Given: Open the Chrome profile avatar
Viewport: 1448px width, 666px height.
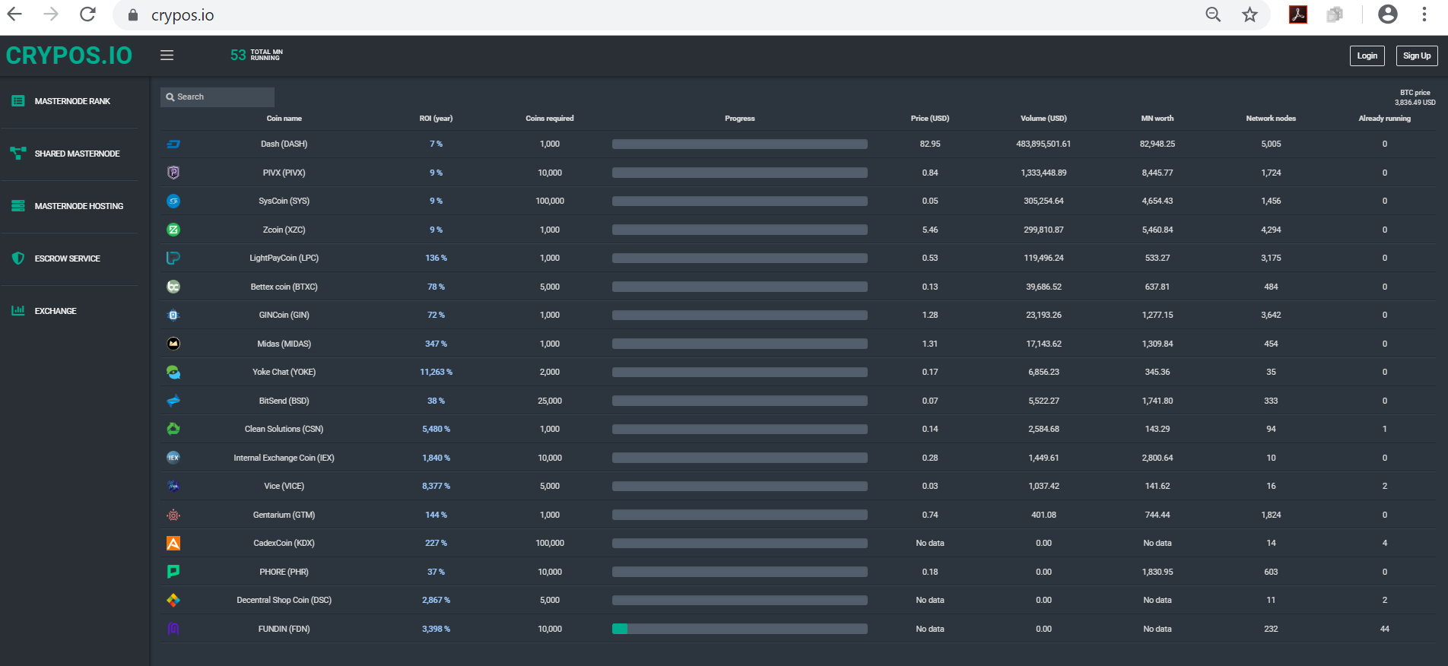Looking at the screenshot, I should click(1388, 14).
